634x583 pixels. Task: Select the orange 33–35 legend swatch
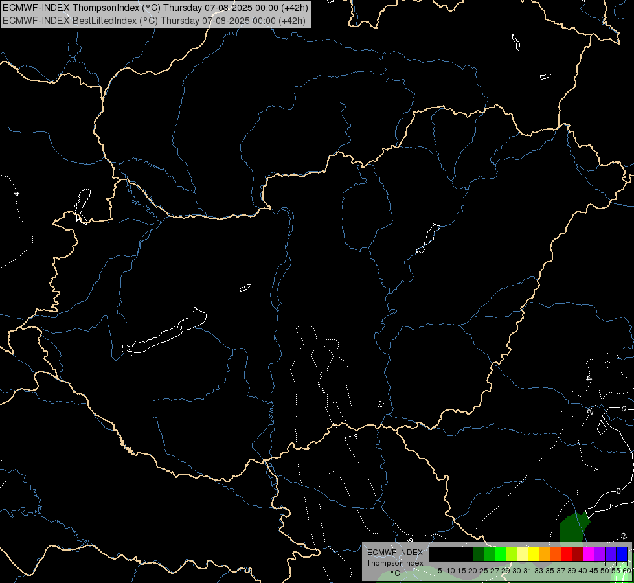[545, 554]
